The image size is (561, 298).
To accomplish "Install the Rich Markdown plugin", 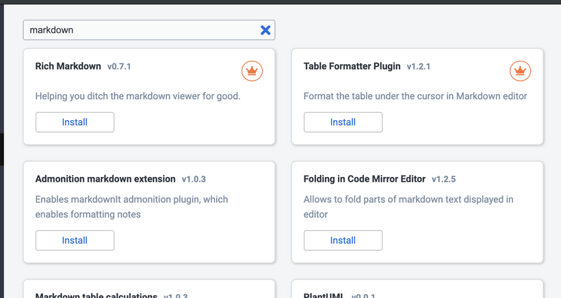I will click(75, 122).
